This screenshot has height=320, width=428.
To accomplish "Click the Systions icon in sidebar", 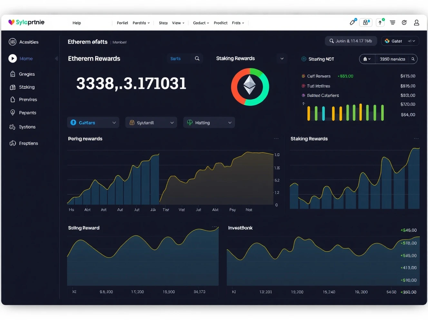I will [x=12, y=127].
